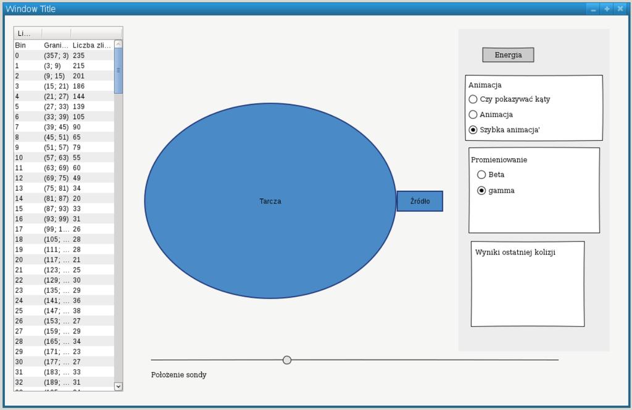Screen dimensions: 632x410
Task: Click the Energia button
Action: point(508,55)
